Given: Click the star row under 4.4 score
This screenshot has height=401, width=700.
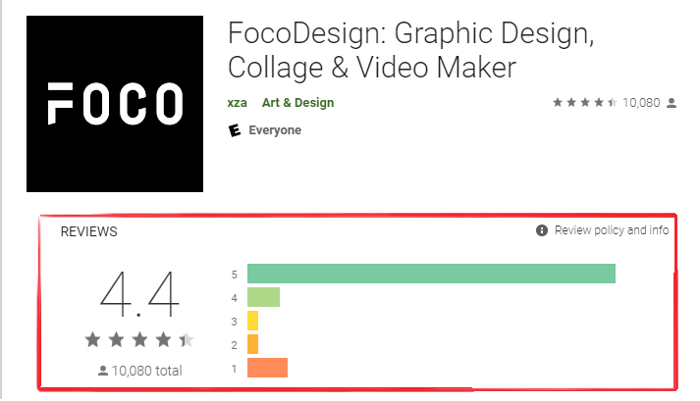Looking at the screenshot, I should tap(139, 340).
